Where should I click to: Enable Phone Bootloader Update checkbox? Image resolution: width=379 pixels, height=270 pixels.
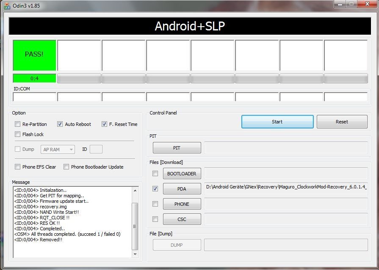click(66, 167)
